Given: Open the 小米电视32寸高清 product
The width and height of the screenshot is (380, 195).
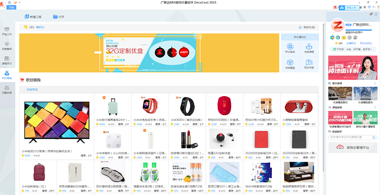Looking at the screenshot, I should [x=57, y=126].
